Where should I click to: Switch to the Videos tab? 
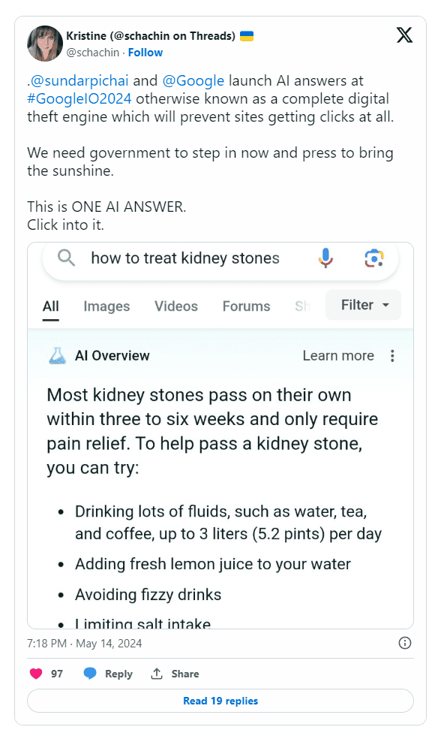coord(176,306)
